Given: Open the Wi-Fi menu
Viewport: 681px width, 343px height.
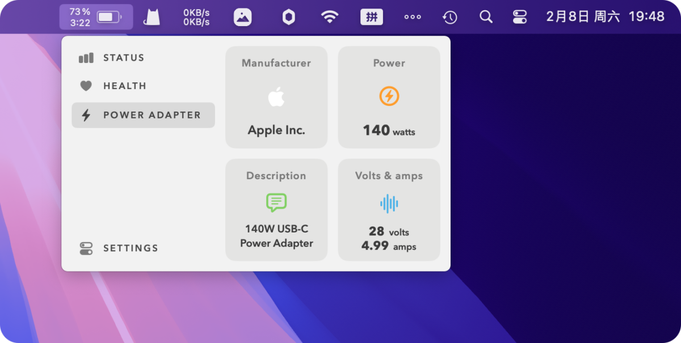Looking at the screenshot, I should coord(330,17).
